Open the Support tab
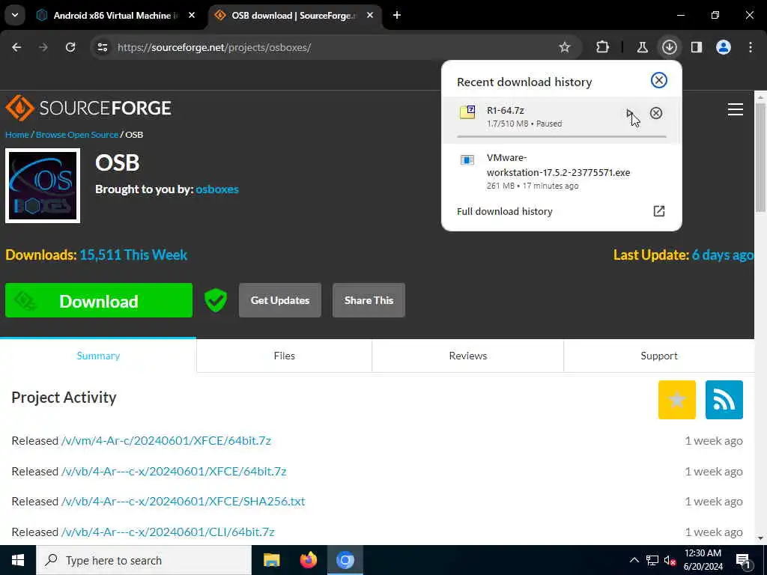The height and width of the screenshot is (575, 767). click(x=659, y=356)
